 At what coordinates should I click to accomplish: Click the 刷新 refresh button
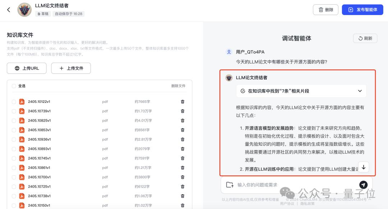pos(365,38)
